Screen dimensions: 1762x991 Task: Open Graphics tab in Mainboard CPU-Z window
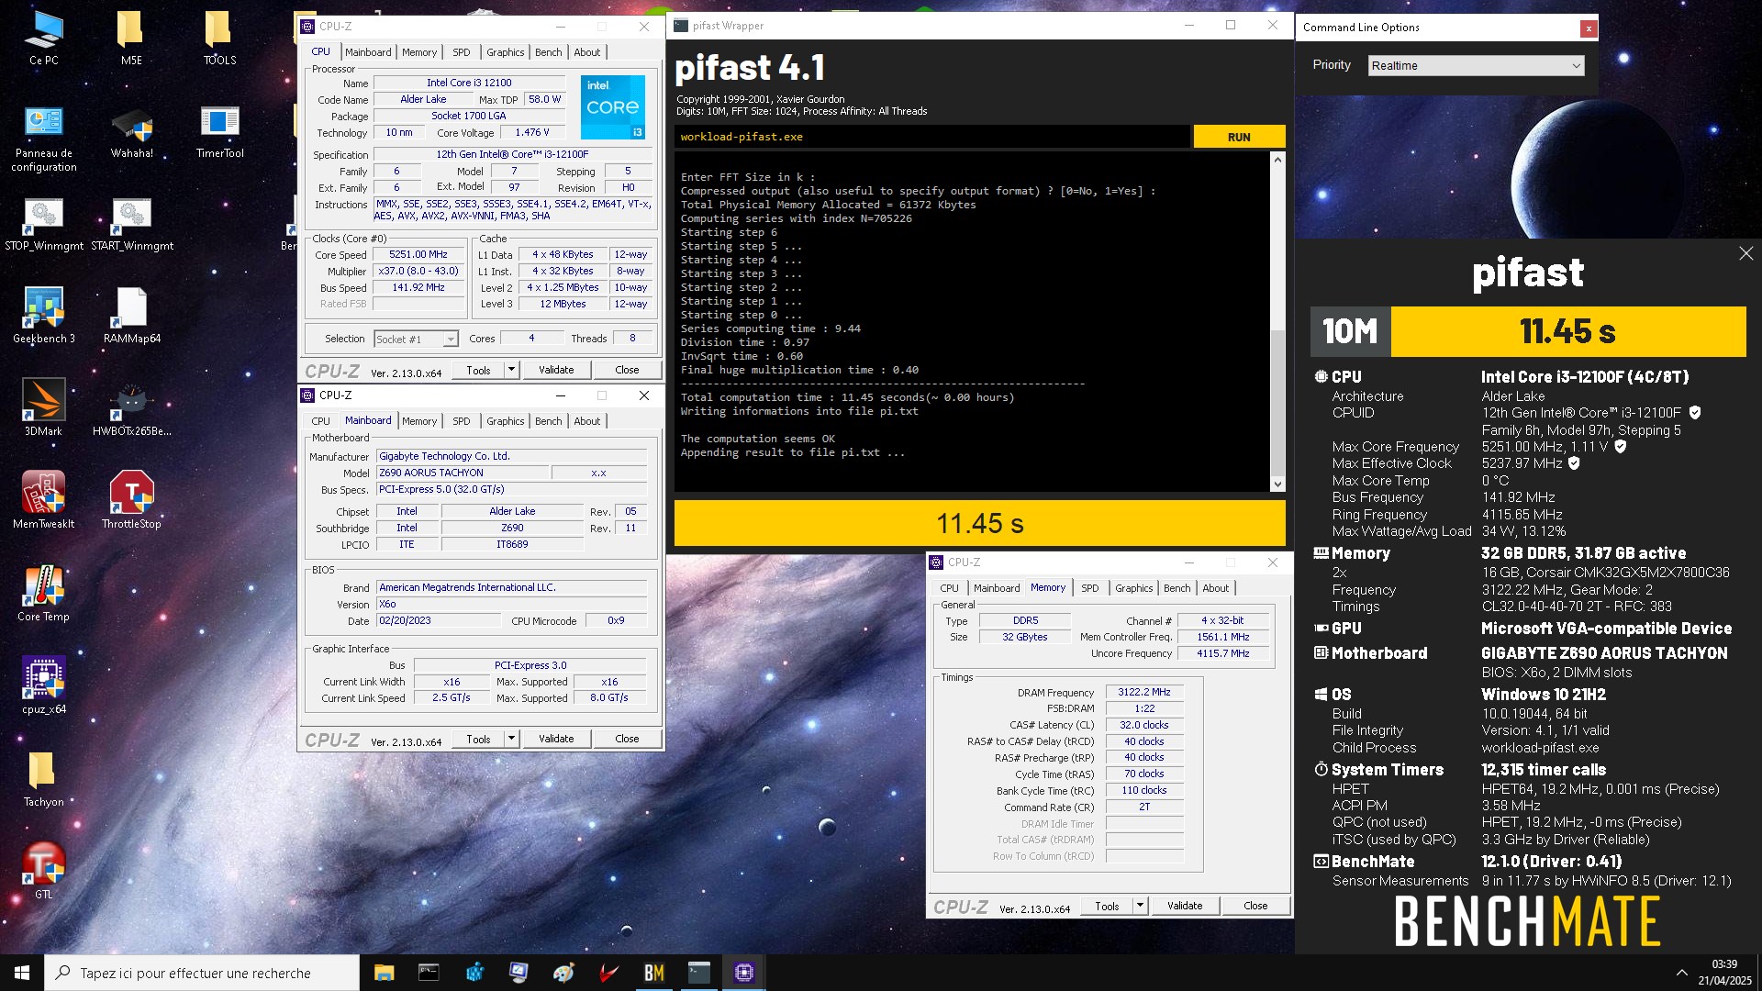pyautogui.click(x=506, y=421)
